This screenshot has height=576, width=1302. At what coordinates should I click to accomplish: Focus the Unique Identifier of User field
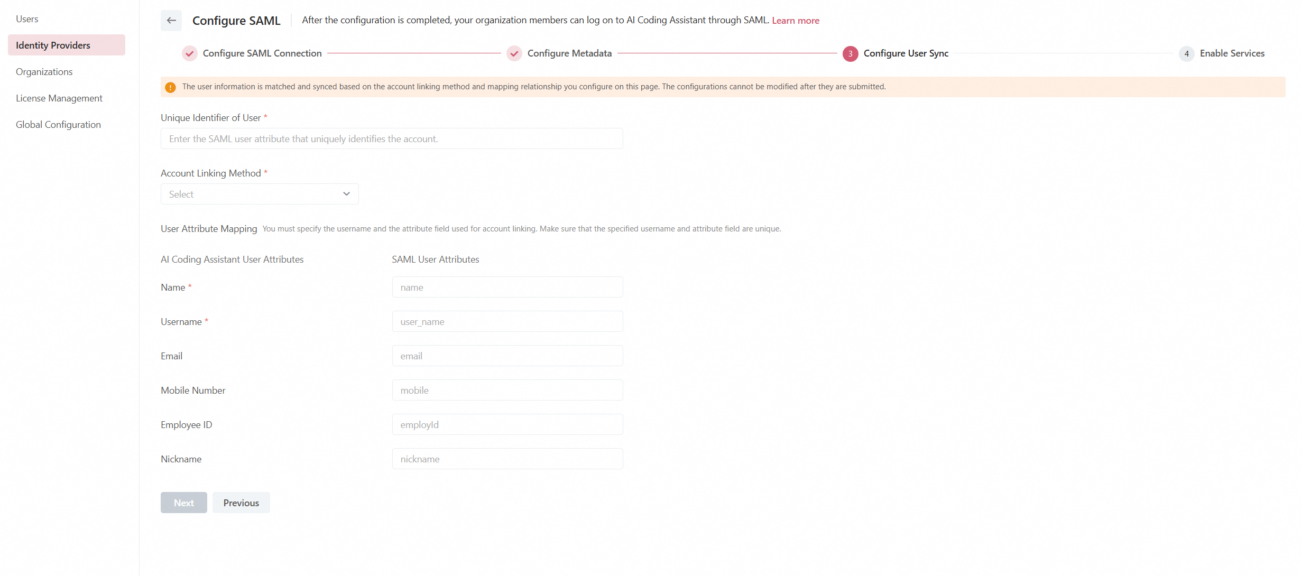click(391, 138)
